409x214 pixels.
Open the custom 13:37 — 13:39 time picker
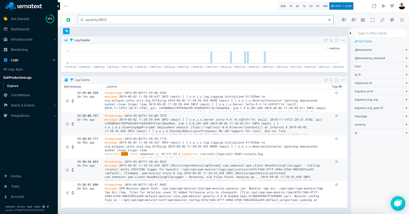click(x=341, y=6)
